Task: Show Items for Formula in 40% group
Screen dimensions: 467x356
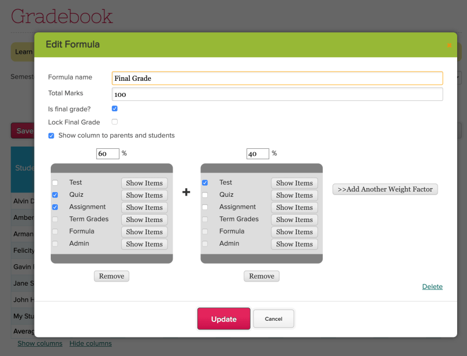Action: pyautogui.click(x=294, y=232)
